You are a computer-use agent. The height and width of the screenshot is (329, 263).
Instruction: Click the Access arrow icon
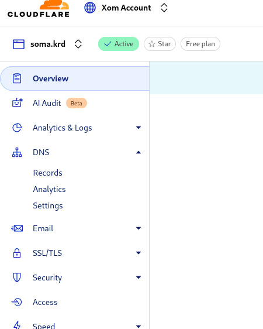(x=16, y=302)
